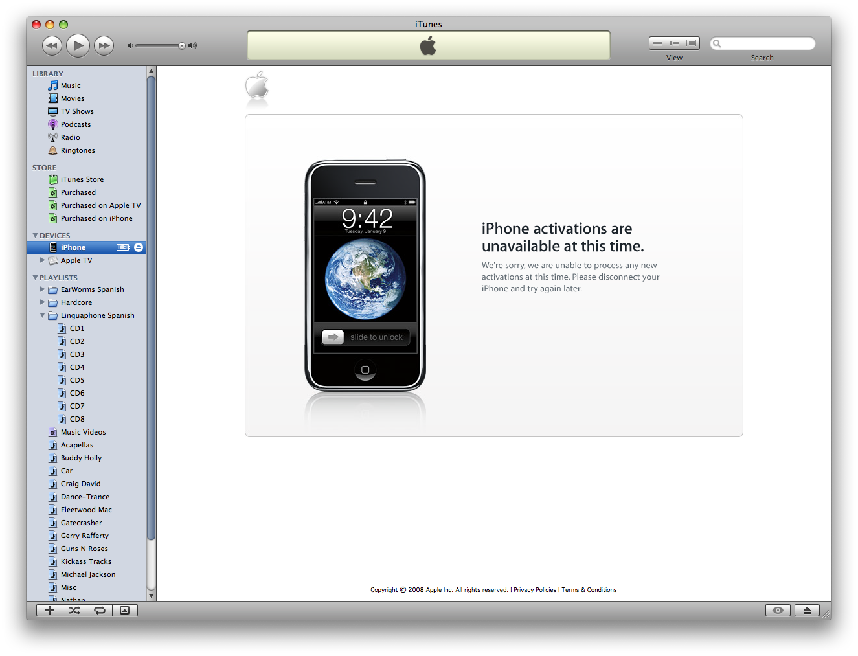Open the Fleetwood Mac playlist
This screenshot has width=858, height=656.
tap(86, 510)
